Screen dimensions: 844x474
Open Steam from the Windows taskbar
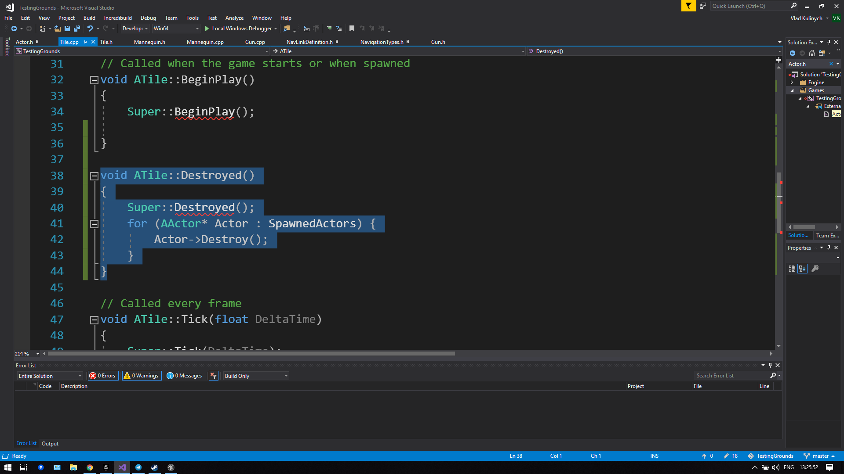155,467
